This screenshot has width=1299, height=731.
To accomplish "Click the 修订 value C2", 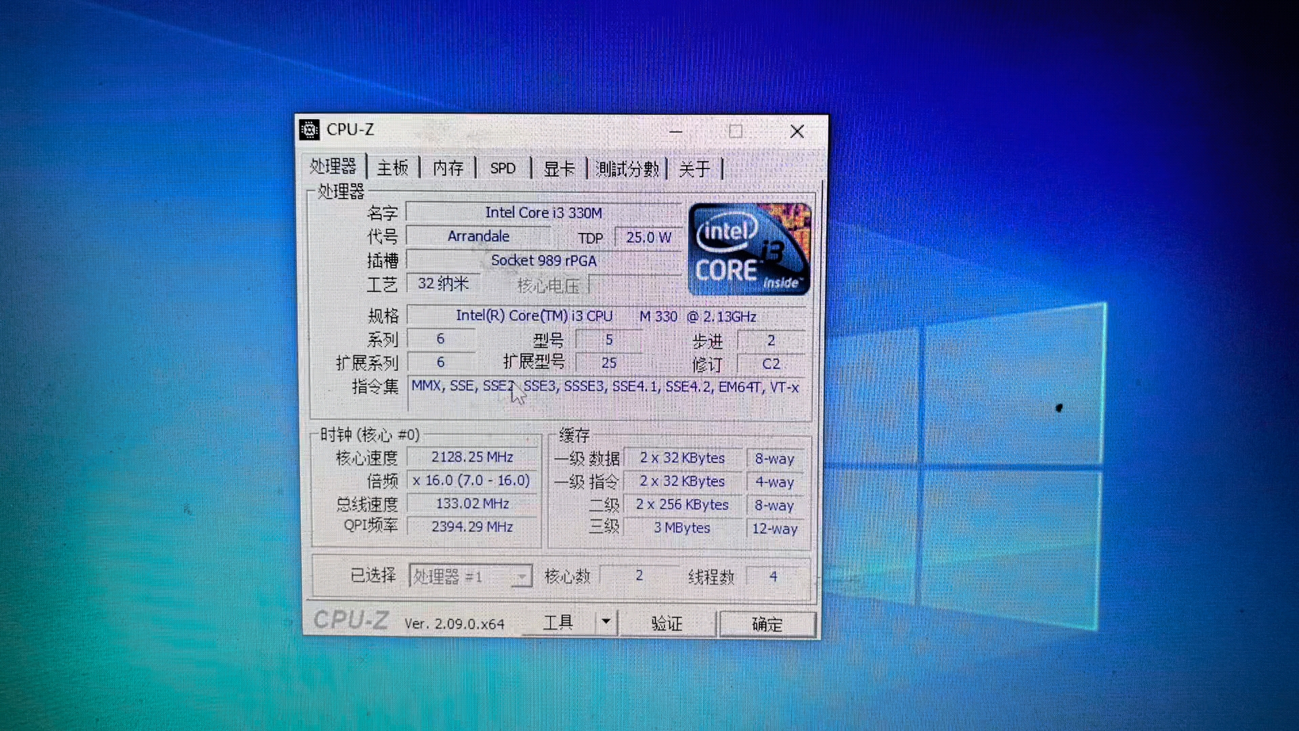I will [x=771, y=363].
